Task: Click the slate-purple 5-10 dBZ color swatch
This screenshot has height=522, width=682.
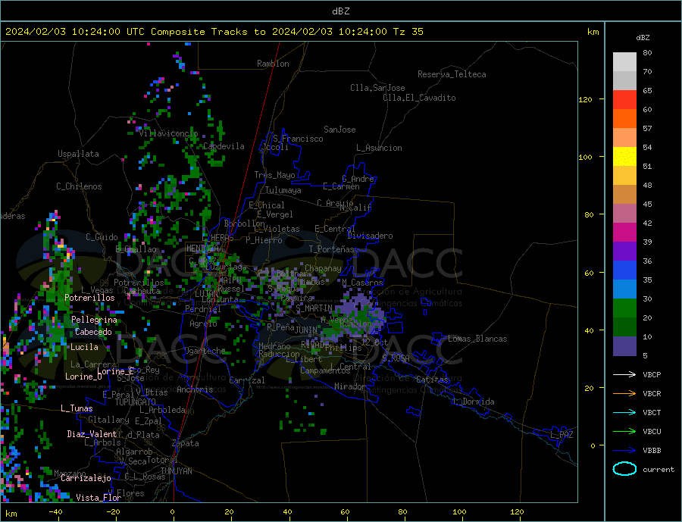Action: [624, 346]
